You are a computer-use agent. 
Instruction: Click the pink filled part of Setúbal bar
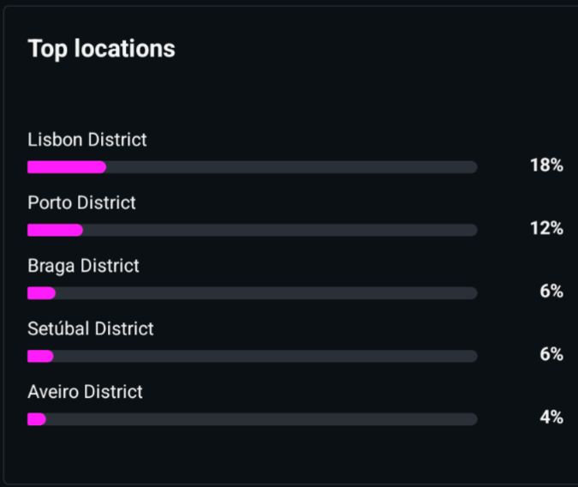(x=40, y=356)
